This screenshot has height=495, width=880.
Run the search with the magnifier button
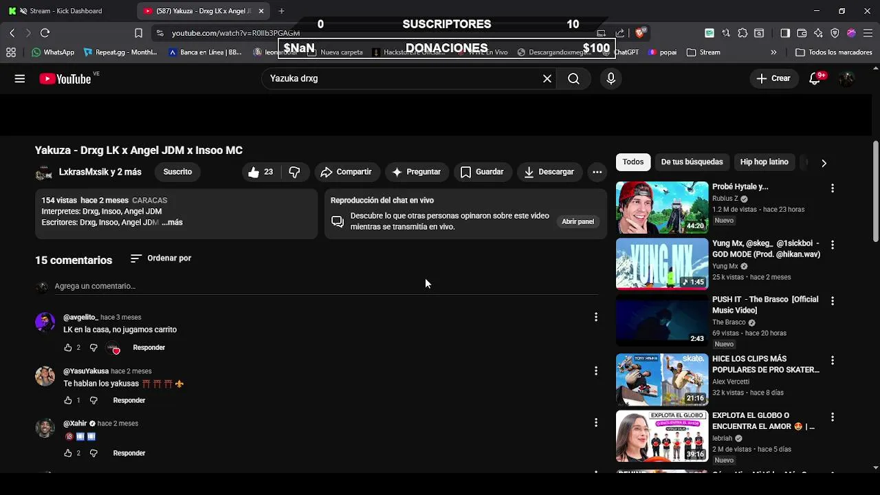click(x=573, y=78)
